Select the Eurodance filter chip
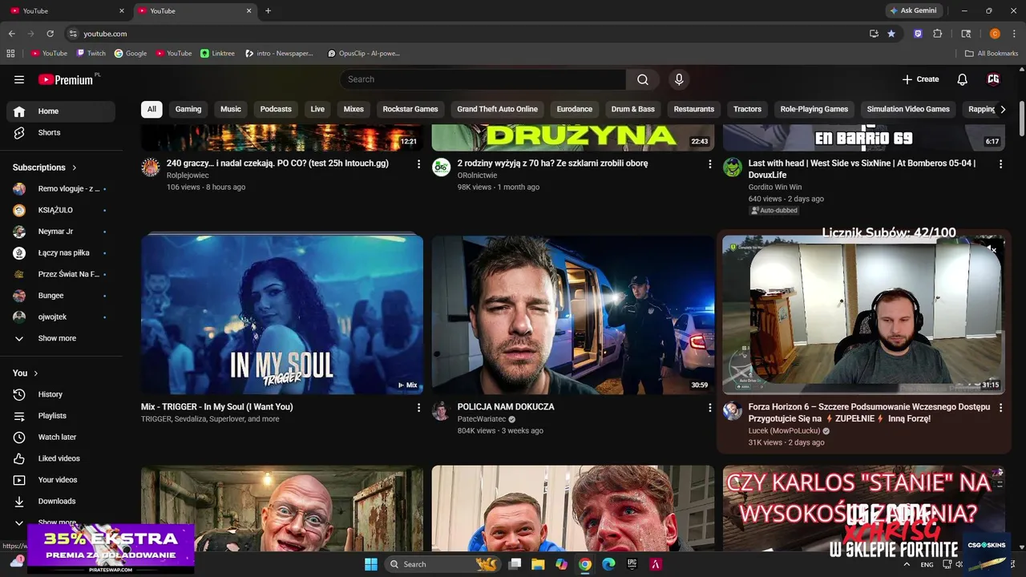Screen dimensions: 1026x577 click(x=575, y=109)
